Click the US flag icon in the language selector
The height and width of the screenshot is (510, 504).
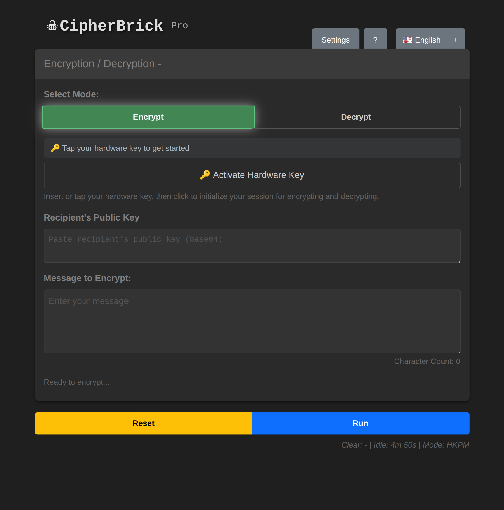408,40
